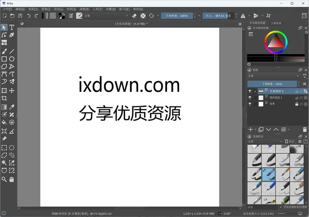Select the Contiguous Selection magic wand tool
This screenshot has width=309, height=217.
[4, 163]
